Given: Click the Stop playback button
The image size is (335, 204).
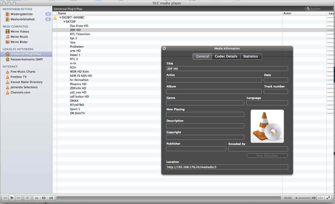Looking at the screenshot, I should [x=27, y=198].
